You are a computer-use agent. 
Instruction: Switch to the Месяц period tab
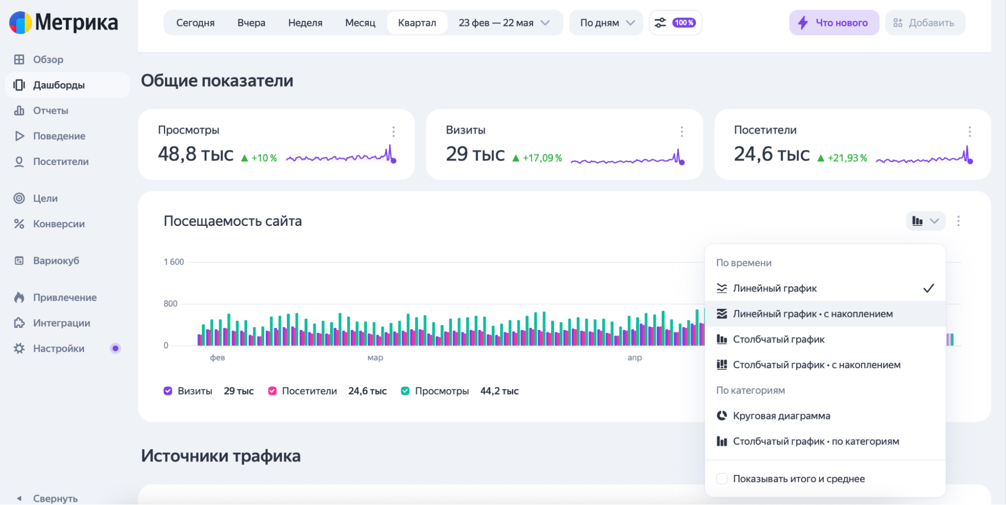pyautogui.click(x=360, y=23)
